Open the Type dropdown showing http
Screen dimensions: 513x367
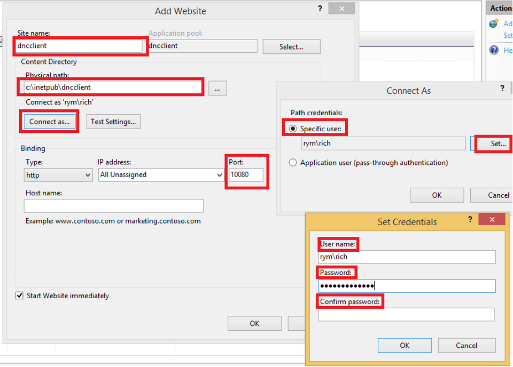58,174
